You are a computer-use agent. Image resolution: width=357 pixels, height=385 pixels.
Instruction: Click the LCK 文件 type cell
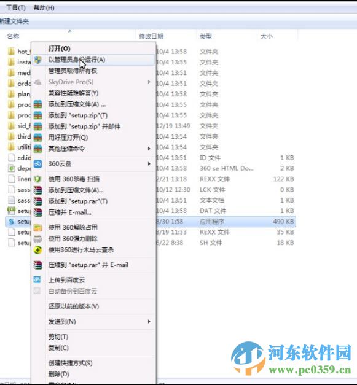coord(212,190)
